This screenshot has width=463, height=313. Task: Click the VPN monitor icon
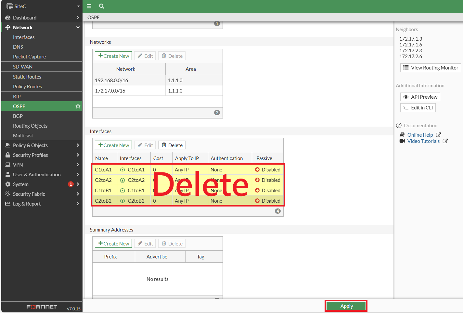8,165
